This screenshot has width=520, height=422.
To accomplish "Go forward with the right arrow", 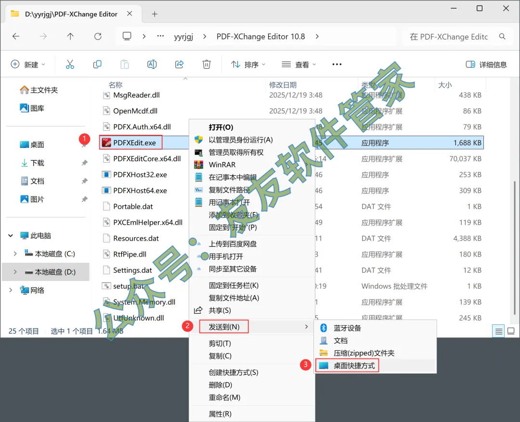I will coord(43,37).
